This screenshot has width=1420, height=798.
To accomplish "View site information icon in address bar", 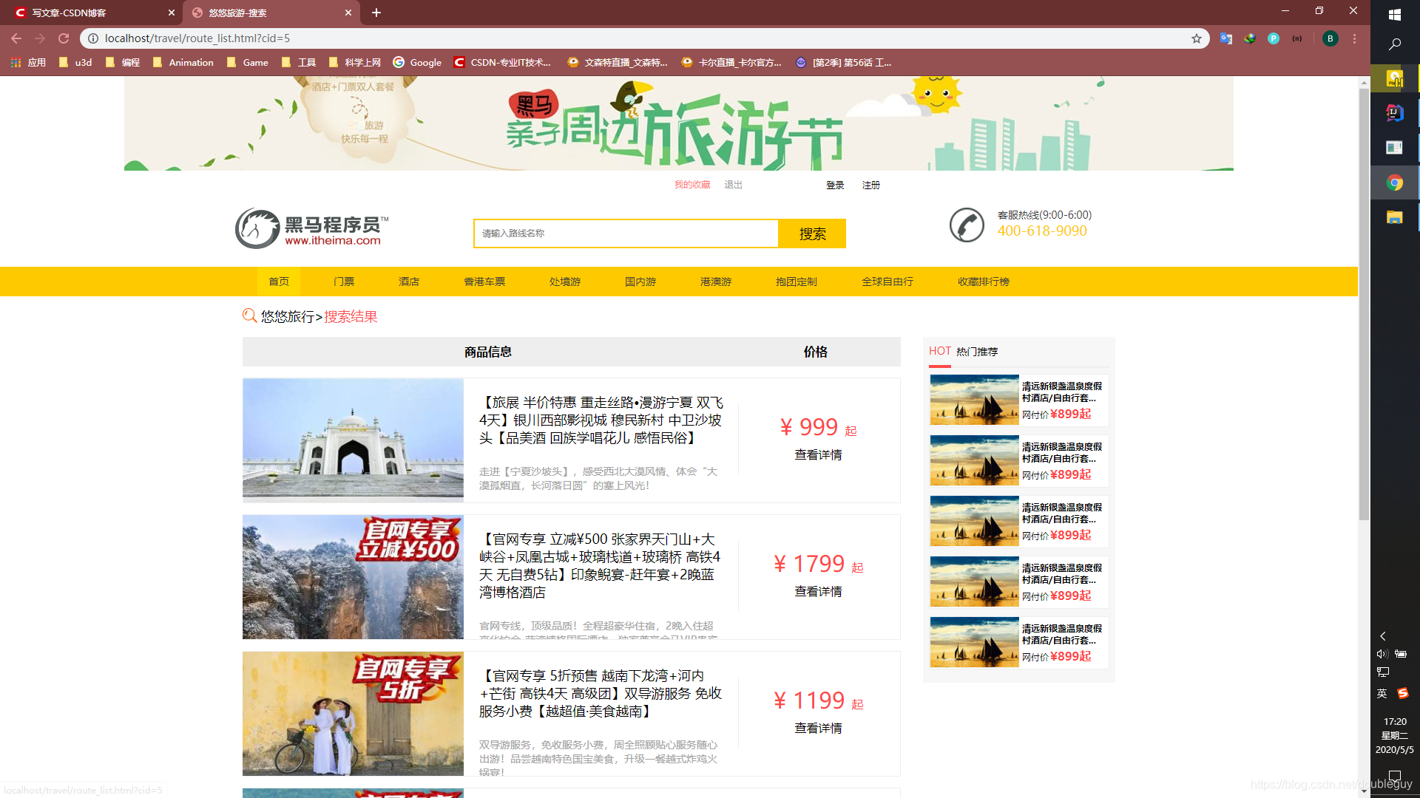I will point(92,38).
